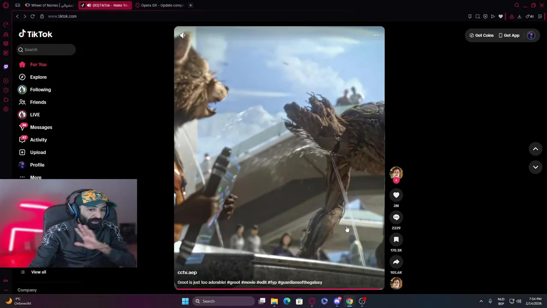
Task: Expand the Company footer section
Action: click(27, 290)
